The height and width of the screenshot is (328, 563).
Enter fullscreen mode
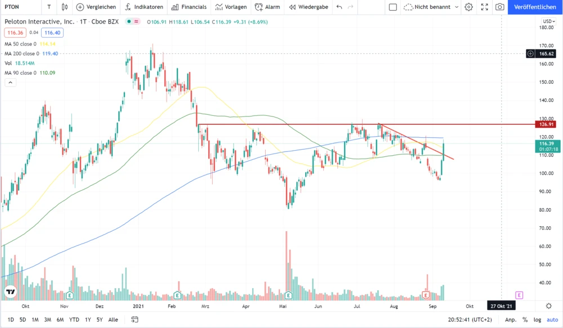pyautogui.click(x=484, y=7)
